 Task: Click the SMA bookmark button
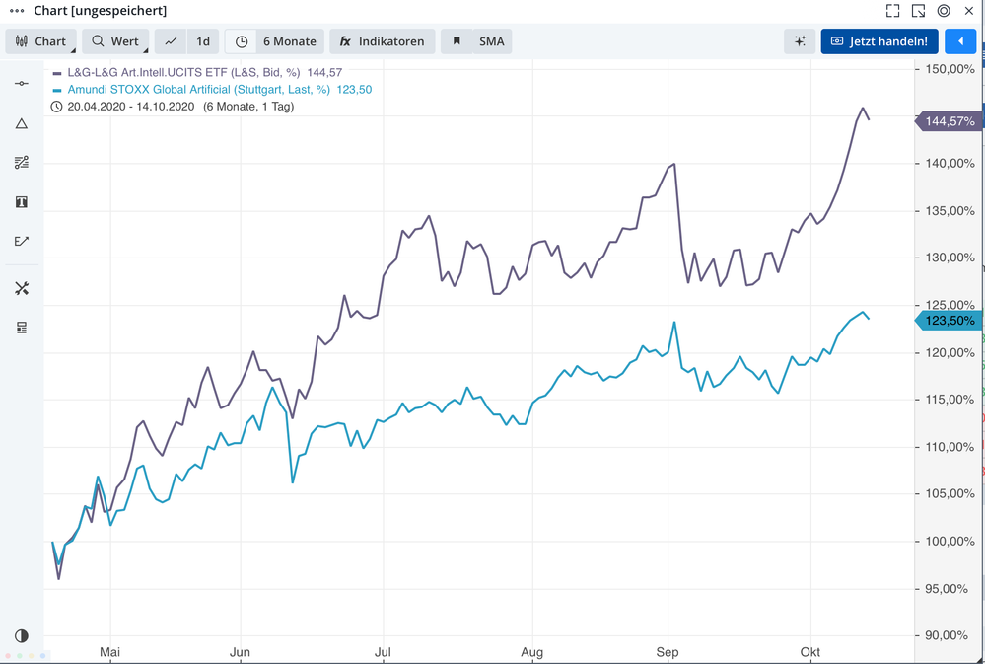477,41
